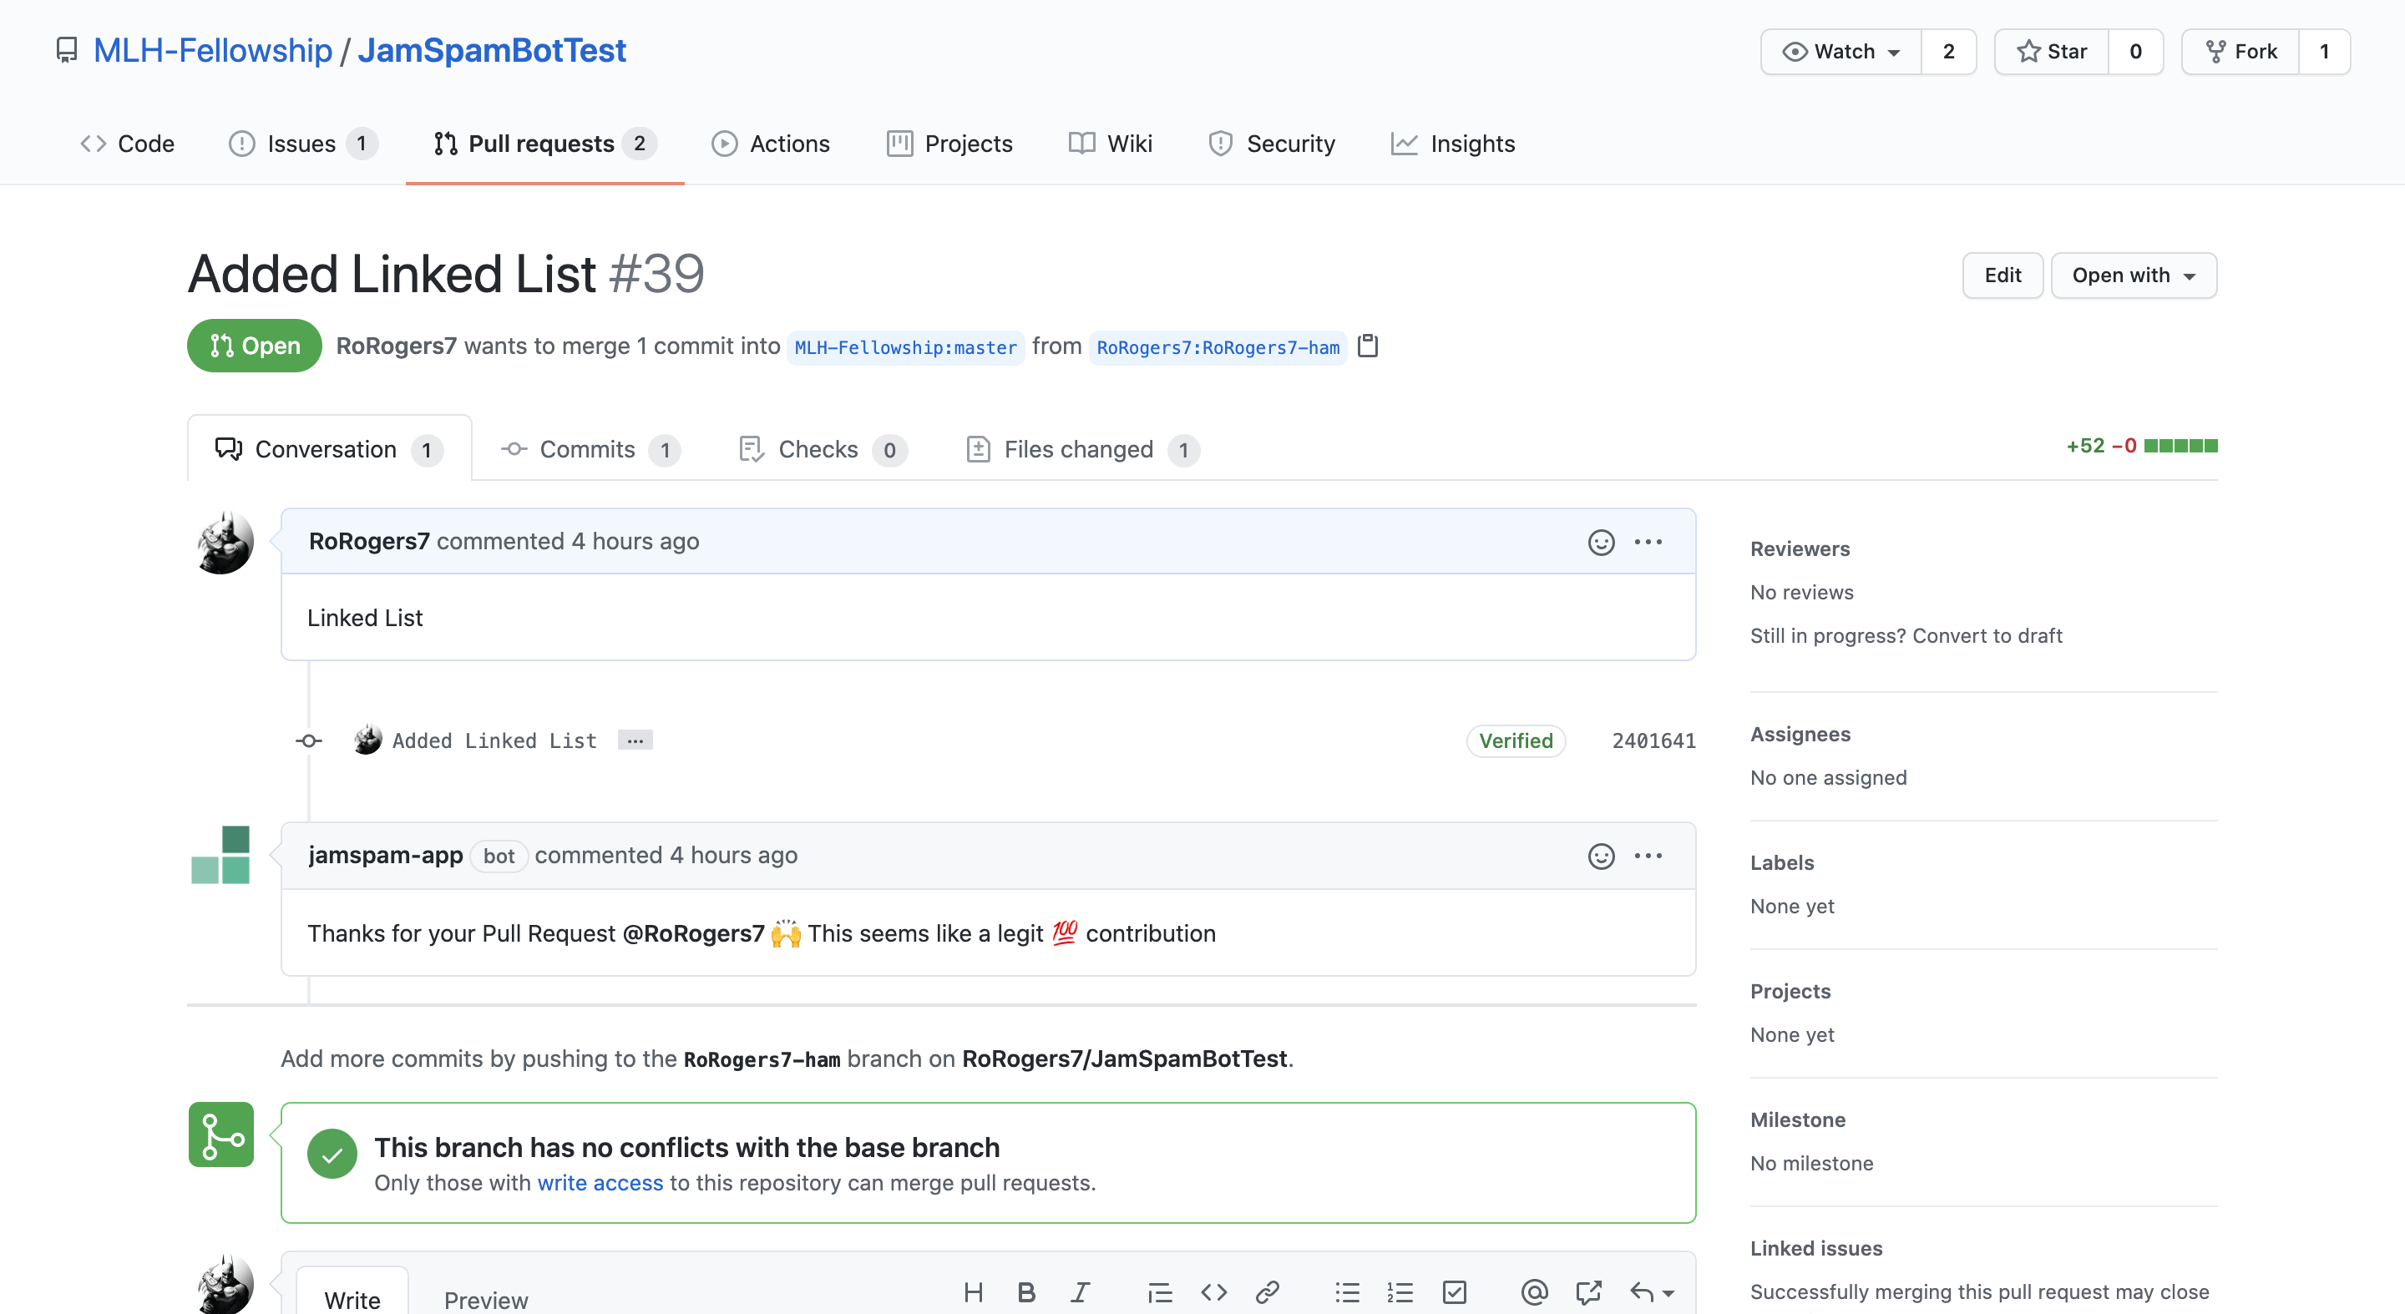The width and height of the screenshot is (2405, 1314).
Task: Insert a task list checkbox item
Action: click(1455, 1291)
